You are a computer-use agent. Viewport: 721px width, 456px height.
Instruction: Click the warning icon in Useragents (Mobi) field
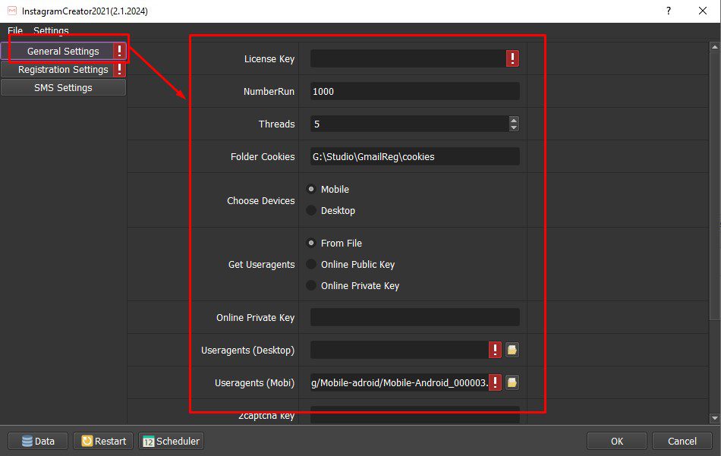point(495,382)
